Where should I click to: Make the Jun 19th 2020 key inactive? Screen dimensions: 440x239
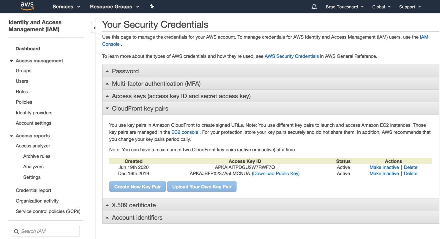tap(384, 167)
